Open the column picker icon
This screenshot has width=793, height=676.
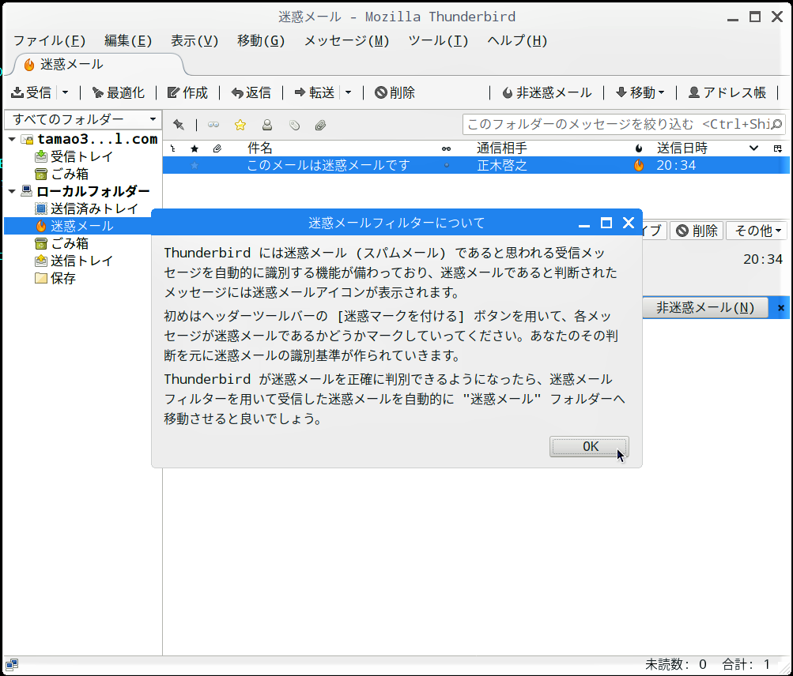coord(778,148)
